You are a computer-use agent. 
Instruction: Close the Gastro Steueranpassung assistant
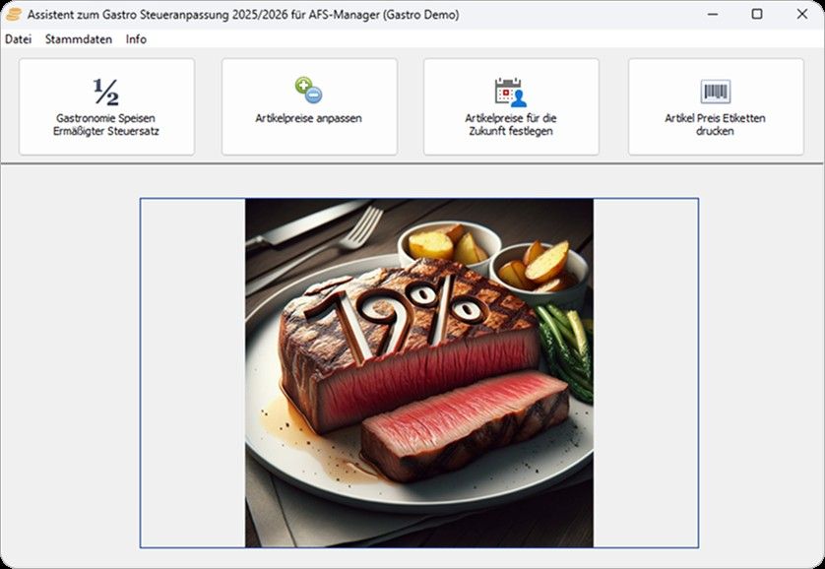click(x=800, y=15)
